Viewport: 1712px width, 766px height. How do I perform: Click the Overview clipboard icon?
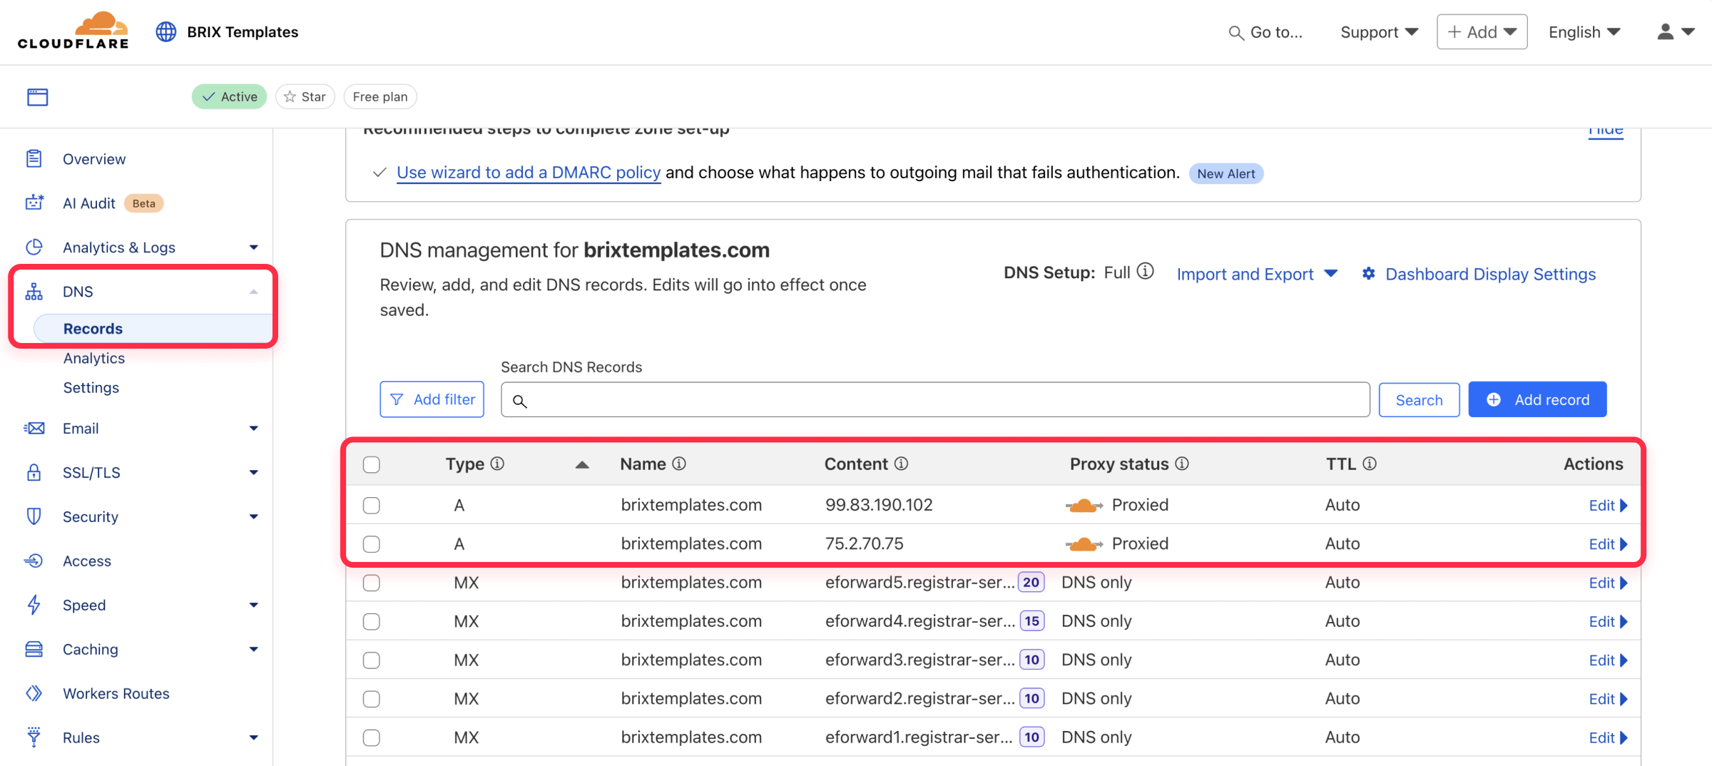click(34, 158)
